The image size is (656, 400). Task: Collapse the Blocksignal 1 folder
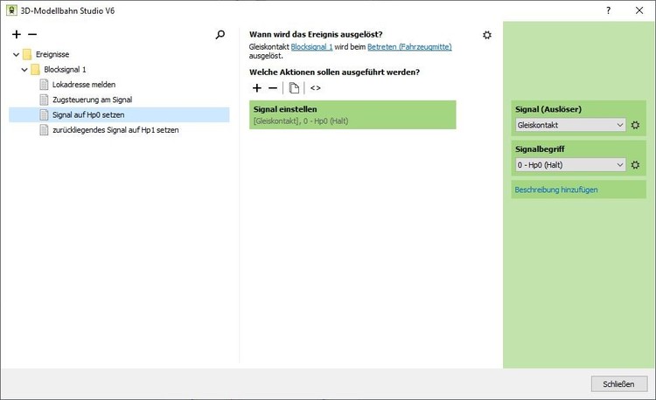(25, 69)
